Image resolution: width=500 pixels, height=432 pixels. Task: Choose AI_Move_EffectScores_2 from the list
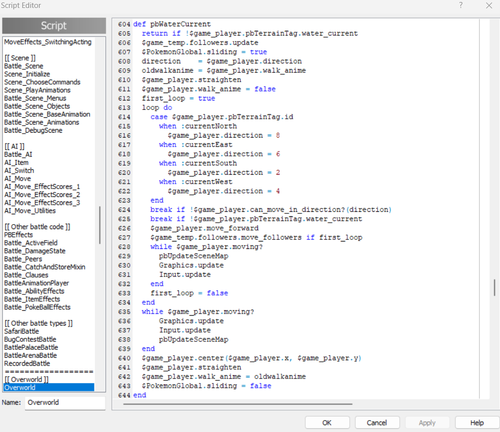click(x=42, y=194)
